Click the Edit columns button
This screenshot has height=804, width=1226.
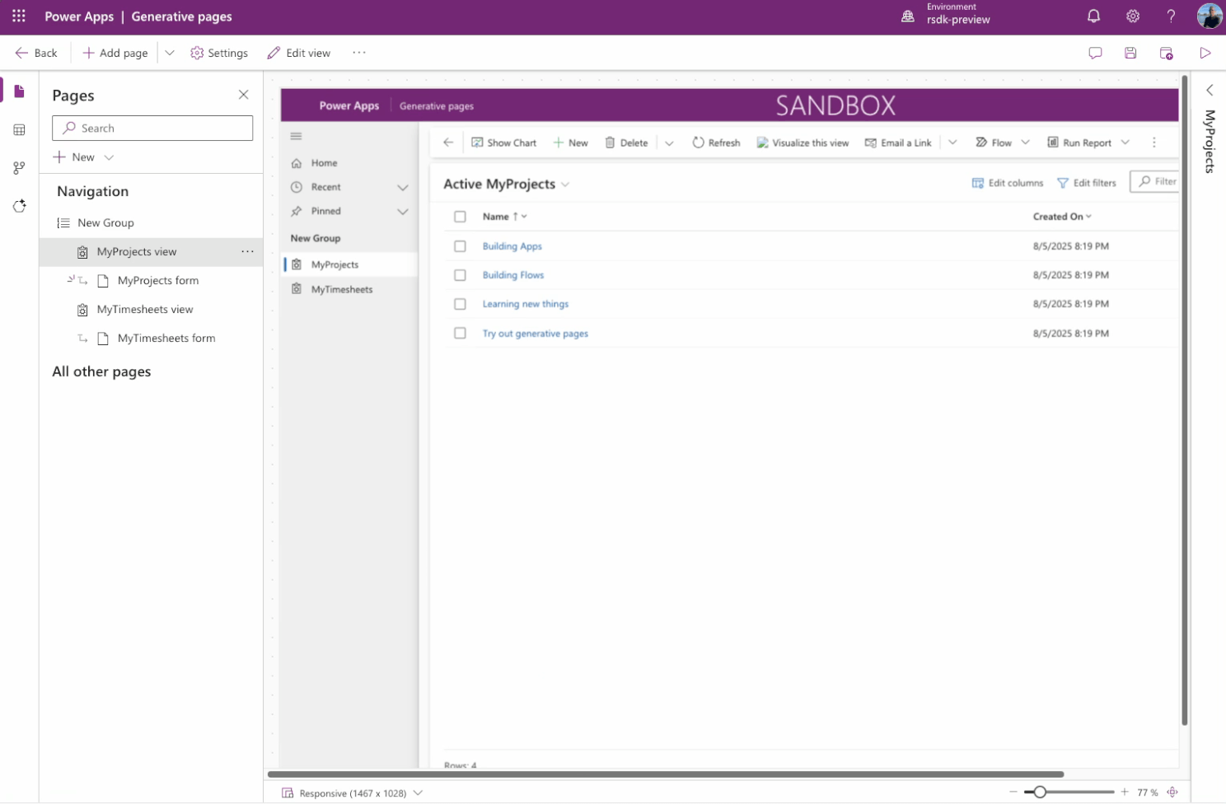(x=1008, y=183)
